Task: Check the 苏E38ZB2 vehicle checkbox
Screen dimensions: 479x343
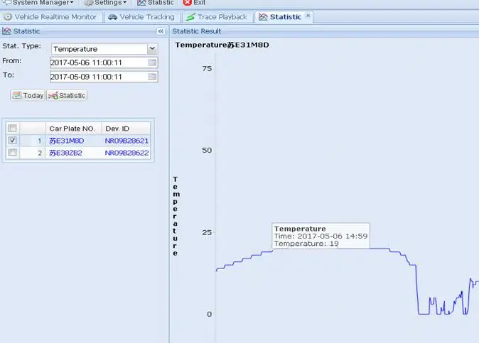Action: point(11,153)
